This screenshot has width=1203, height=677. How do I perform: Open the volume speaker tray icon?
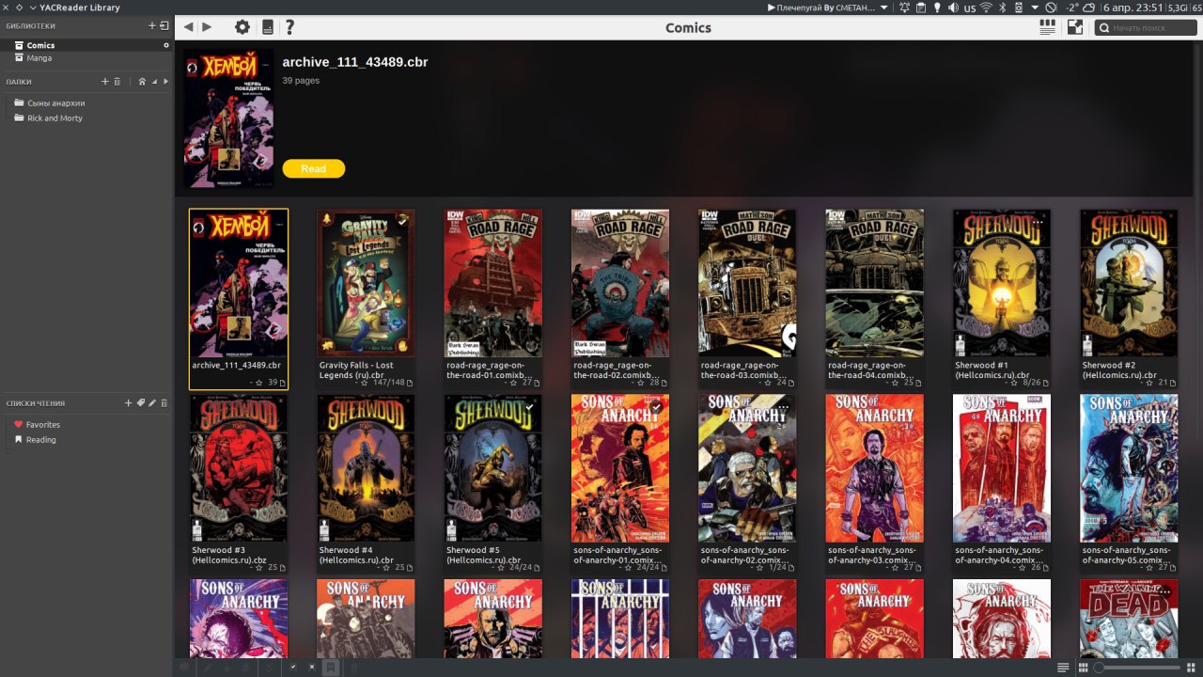pos(953,8)
